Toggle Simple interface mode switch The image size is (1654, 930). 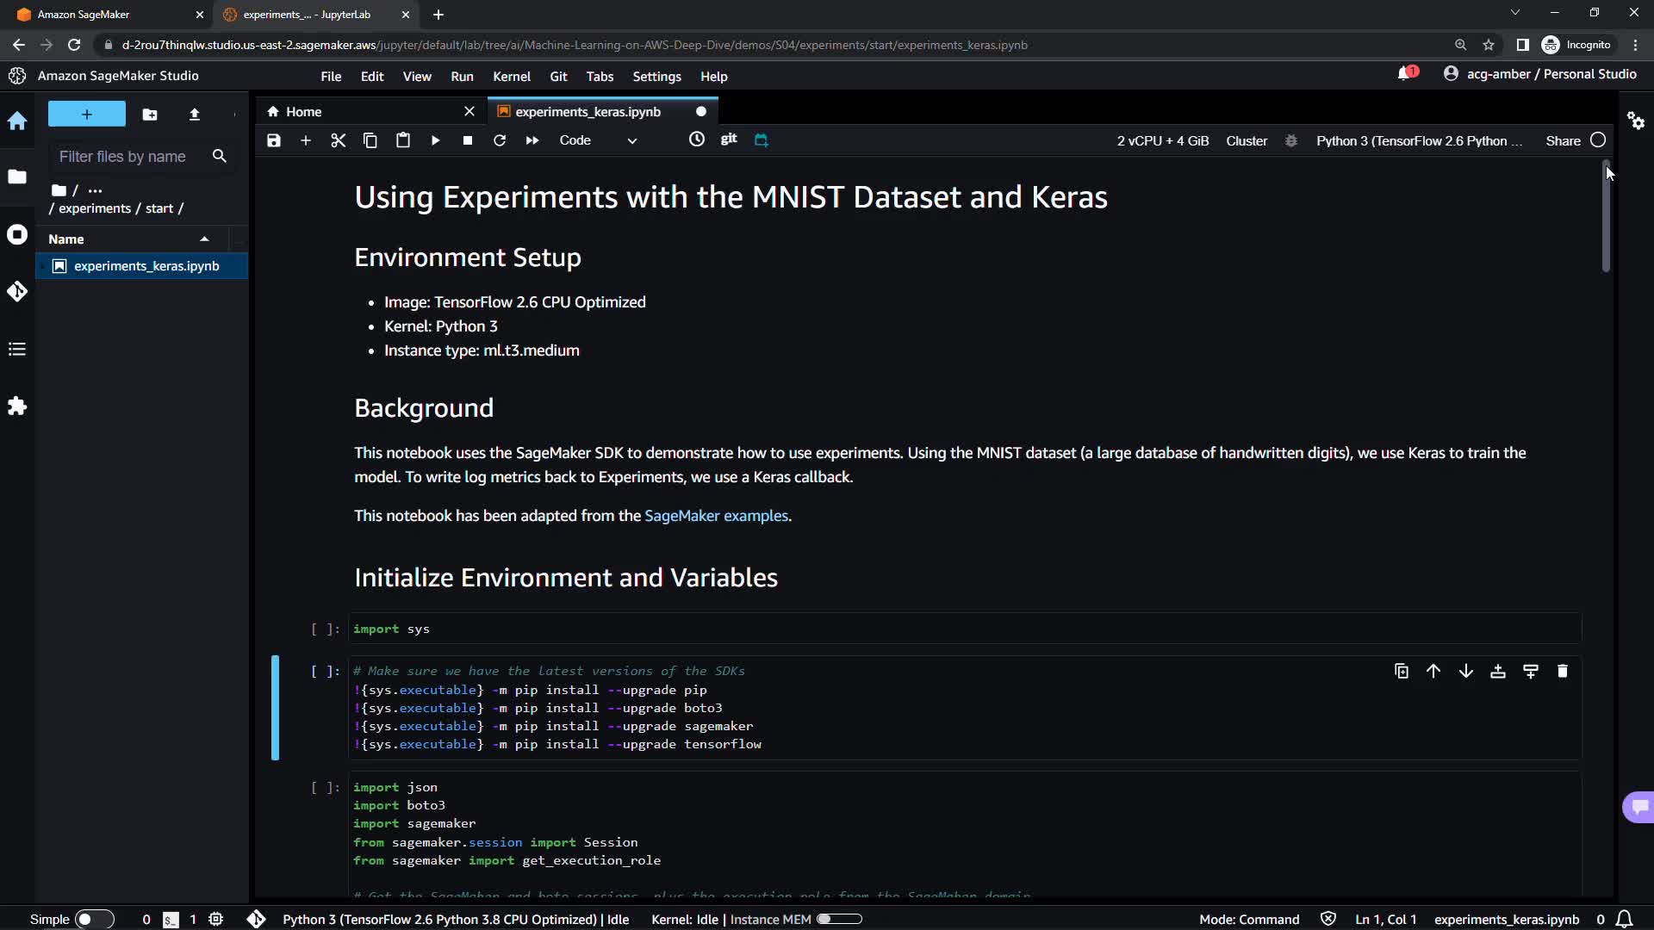94,919
